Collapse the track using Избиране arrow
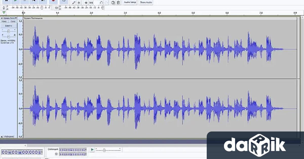Screen dimensions: 304x159 [x=2, y=137]
